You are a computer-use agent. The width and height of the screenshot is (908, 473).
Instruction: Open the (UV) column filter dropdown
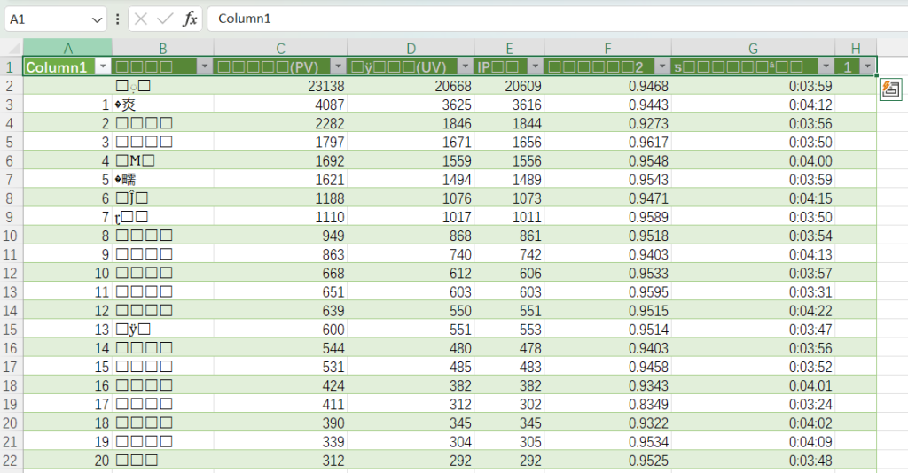[x=465, y=66]
